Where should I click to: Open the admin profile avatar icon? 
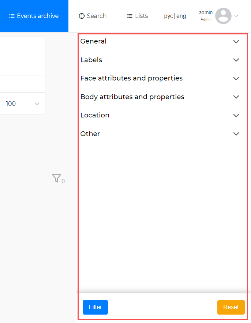(x=223, y=16)
